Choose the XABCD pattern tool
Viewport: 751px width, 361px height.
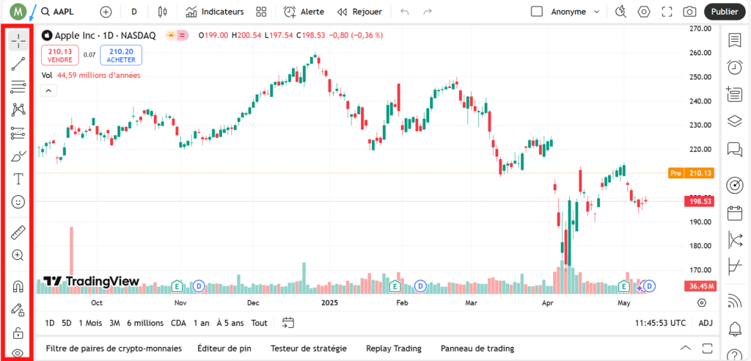18,110
